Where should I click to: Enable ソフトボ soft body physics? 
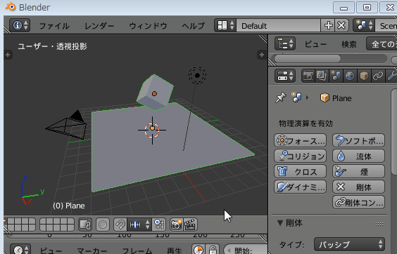358,140
